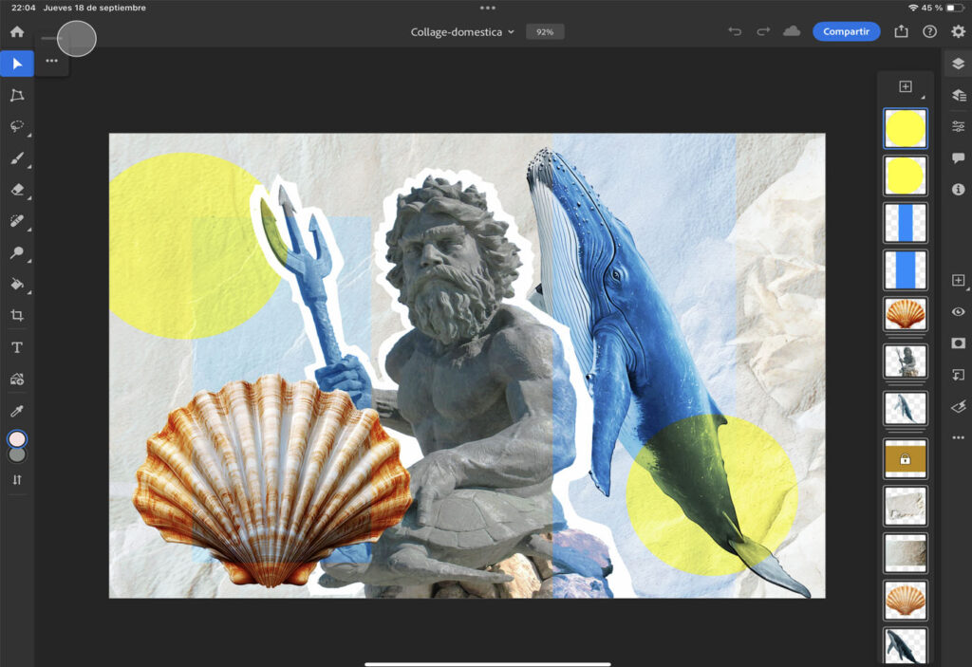Undo the last action

(734, 31)
